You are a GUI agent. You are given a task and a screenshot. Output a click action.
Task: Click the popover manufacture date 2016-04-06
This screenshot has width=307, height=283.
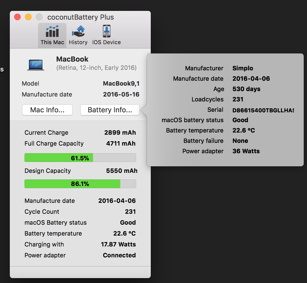251,79
